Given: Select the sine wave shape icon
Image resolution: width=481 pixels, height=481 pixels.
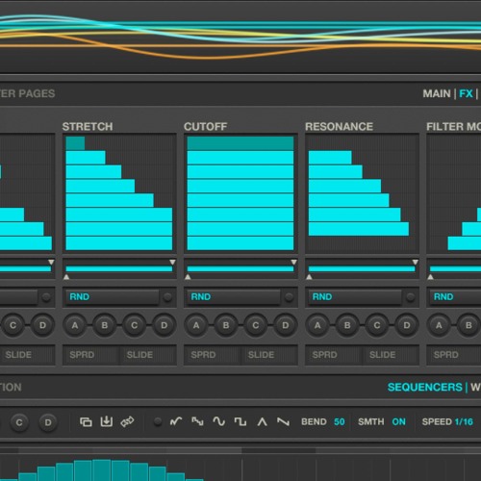Looking at the screenshot, I should pyautogui.click(x=219, y=421).
